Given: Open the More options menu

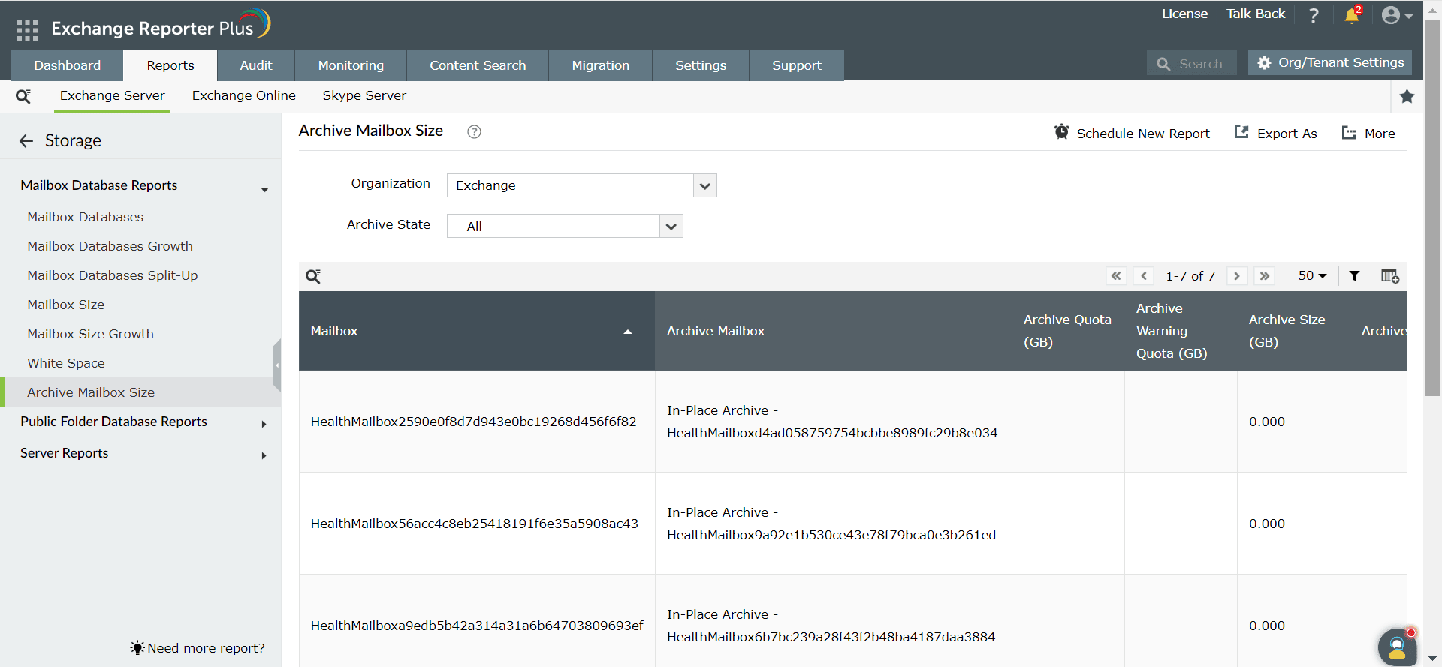Looking at the screenshot, I should pyautogui.click(x=1368, y=134).
